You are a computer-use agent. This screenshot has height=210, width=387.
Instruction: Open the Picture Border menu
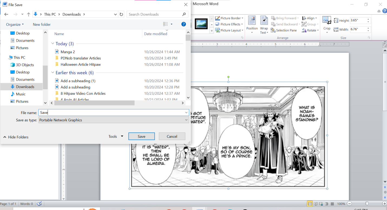pos(229,18)
